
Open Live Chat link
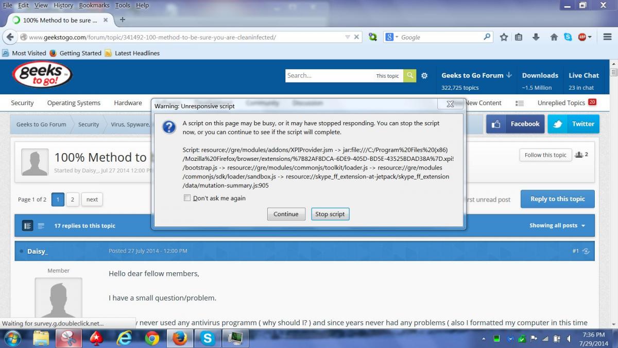[583, 75]
